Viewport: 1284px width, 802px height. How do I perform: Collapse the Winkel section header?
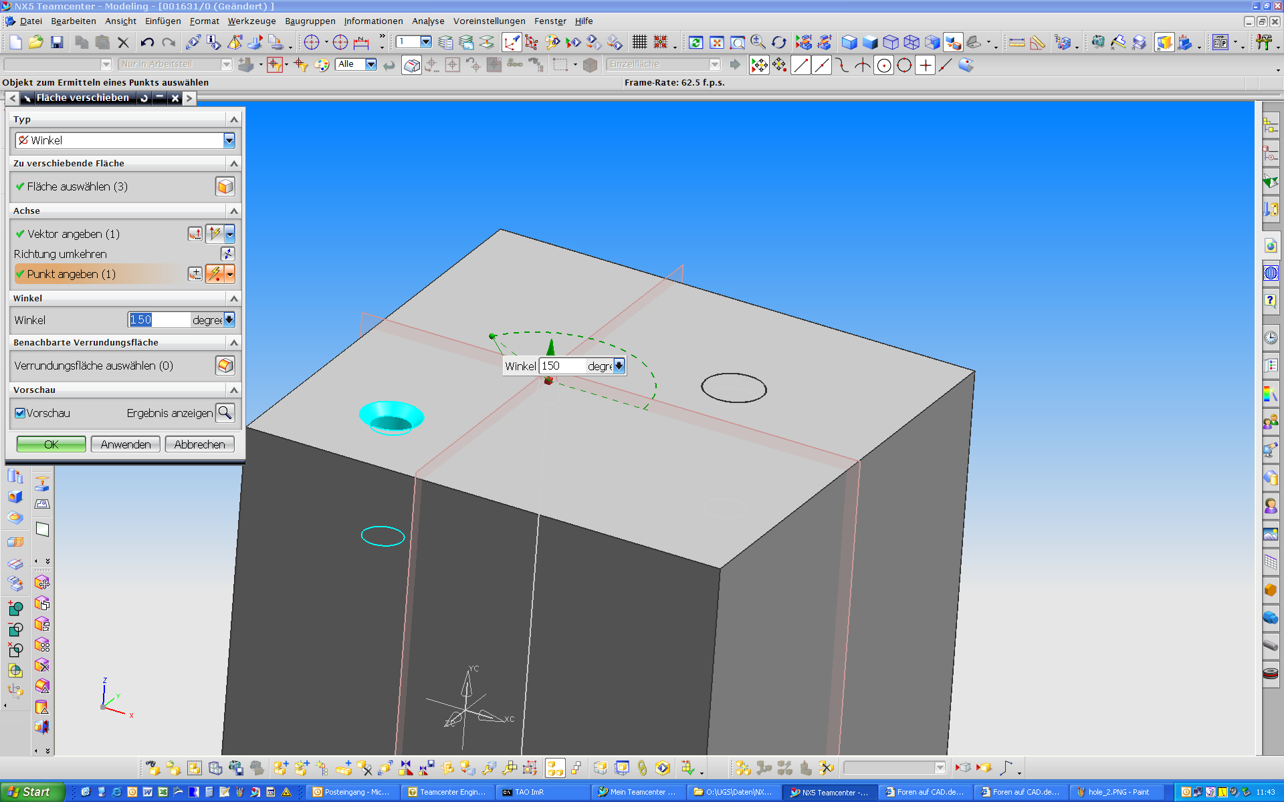pyautogui.click(x=234, y=299)
